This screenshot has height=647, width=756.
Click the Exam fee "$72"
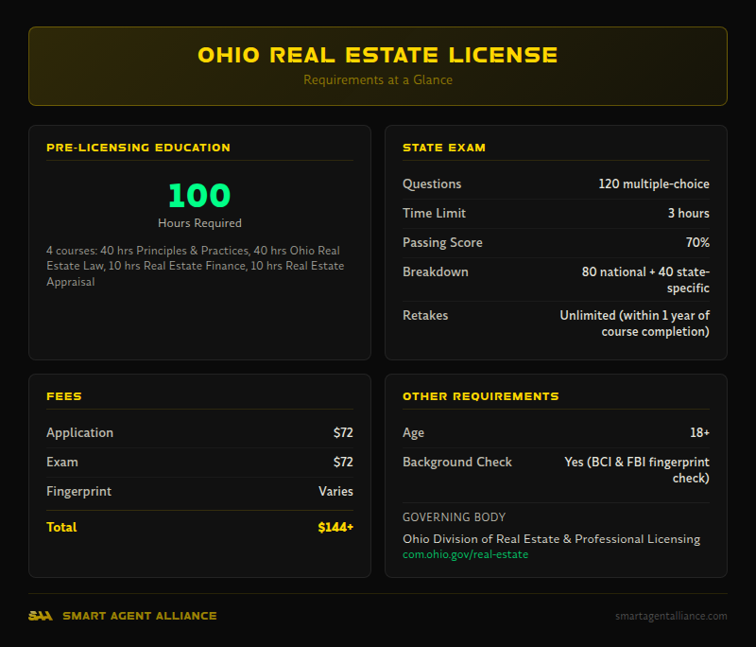pos(344,462)
